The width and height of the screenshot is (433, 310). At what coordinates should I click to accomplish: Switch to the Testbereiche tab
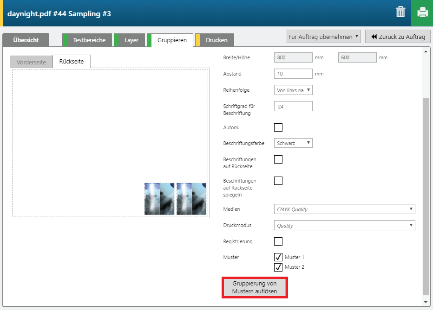tap(89, 40)
